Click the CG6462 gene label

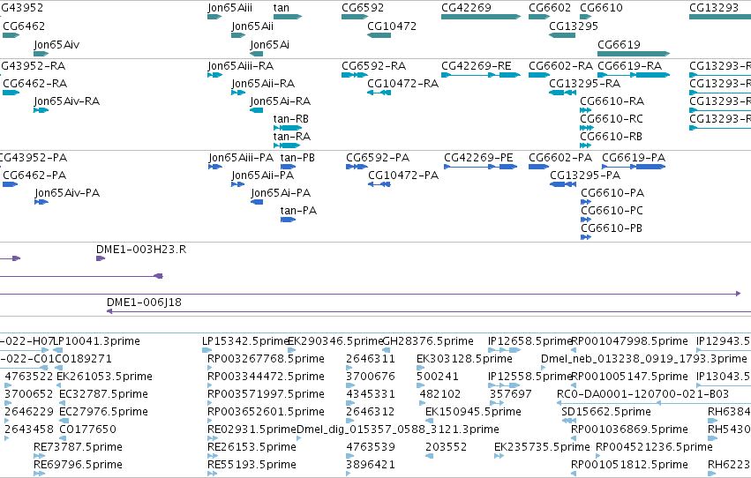pyautogui.click(x=24, y=26)
